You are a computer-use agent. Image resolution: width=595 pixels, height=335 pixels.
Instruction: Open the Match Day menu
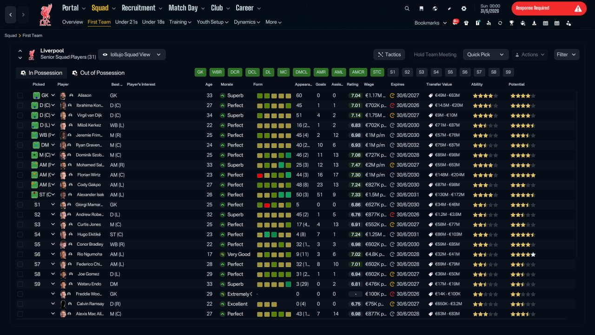pos(186,8)
